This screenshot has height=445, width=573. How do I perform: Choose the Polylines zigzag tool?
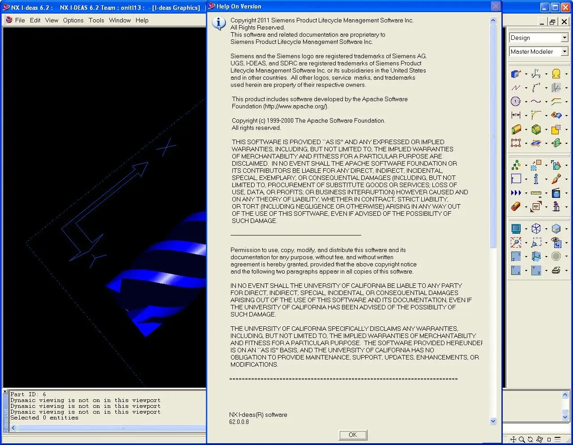(x=516, y=88)
